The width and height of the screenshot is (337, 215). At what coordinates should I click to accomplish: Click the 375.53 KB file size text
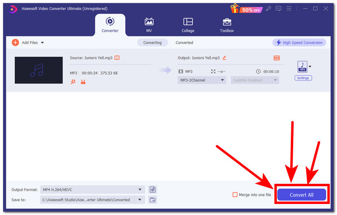[109, 73]
